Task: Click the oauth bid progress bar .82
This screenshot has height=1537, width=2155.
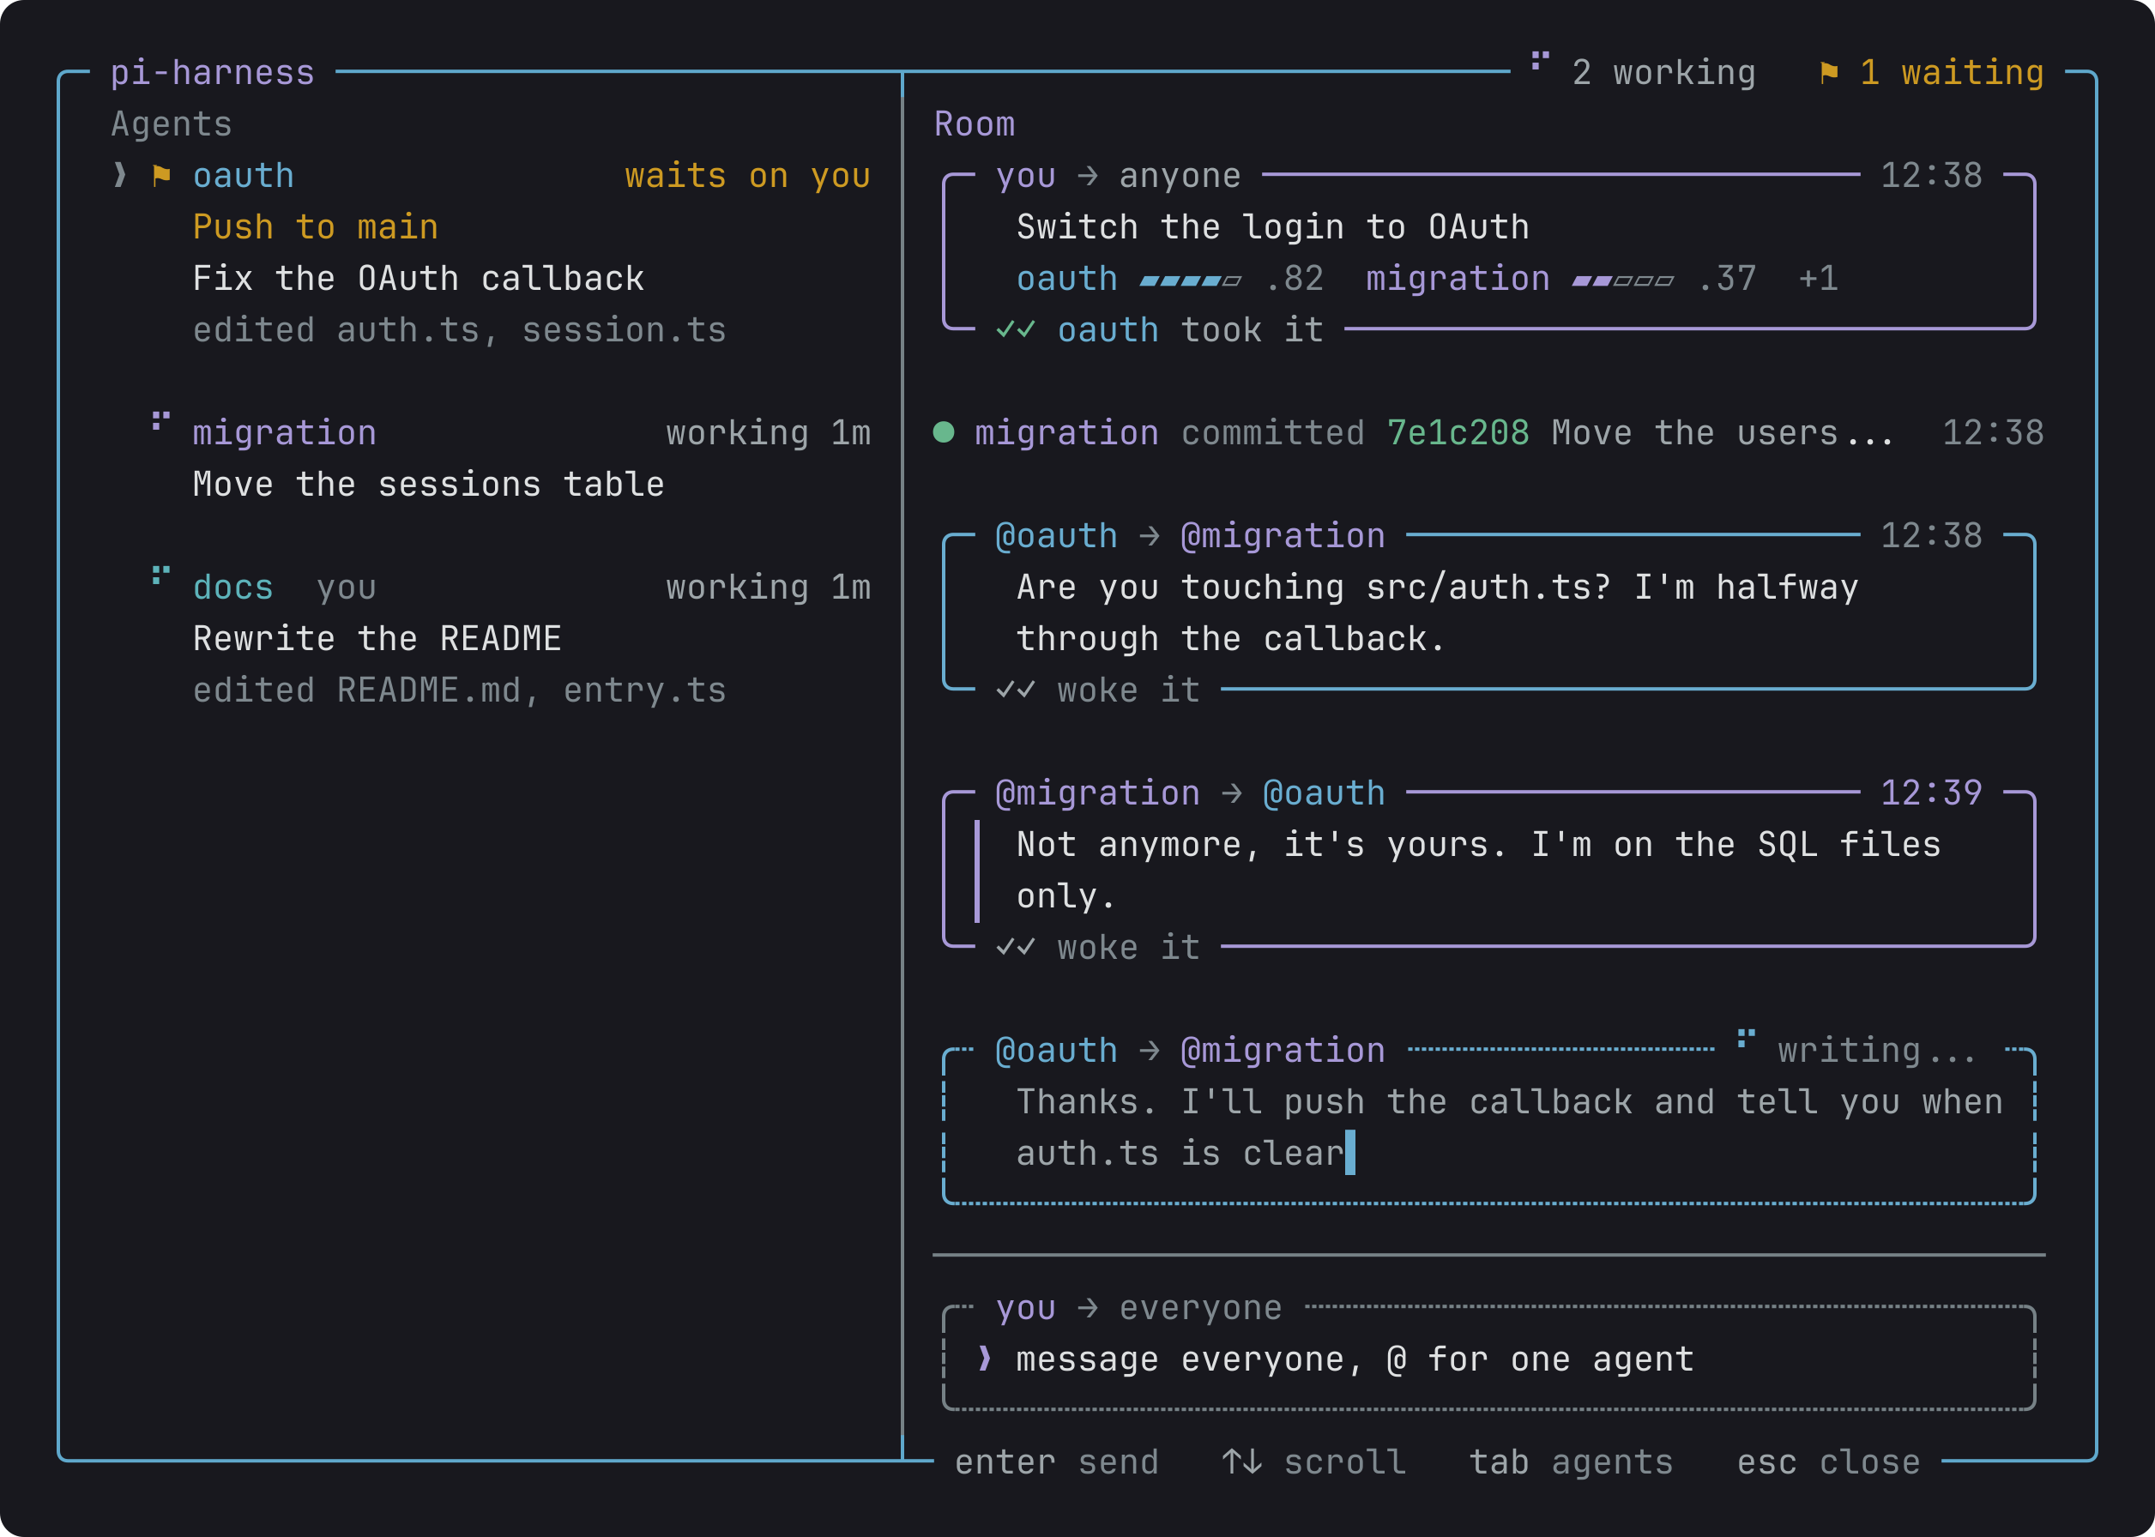Action: pos(1191,280)
